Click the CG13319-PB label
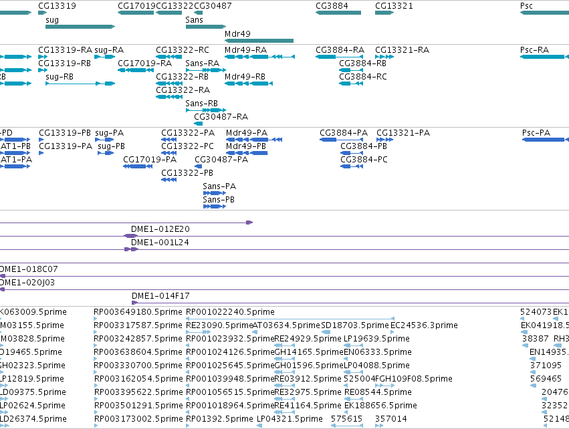This screenshot has width=569, height=429. tap(65, 133)
